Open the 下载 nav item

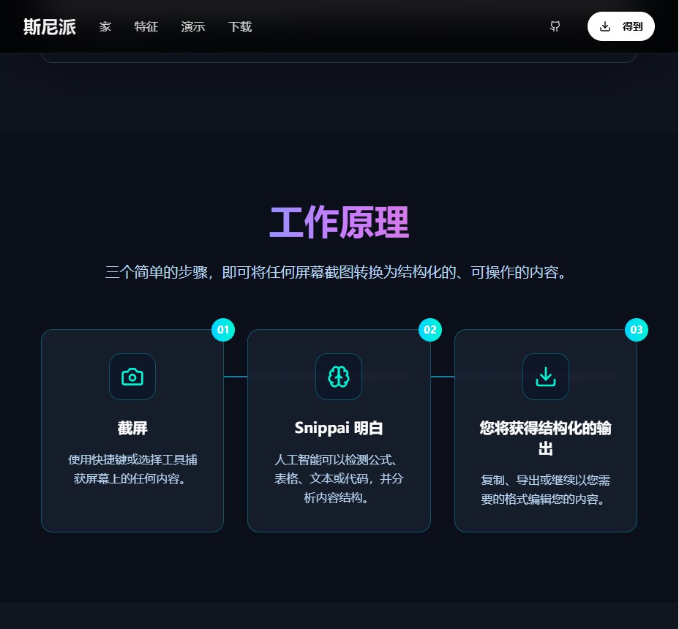pyautogui.click(x=240, y=27)
